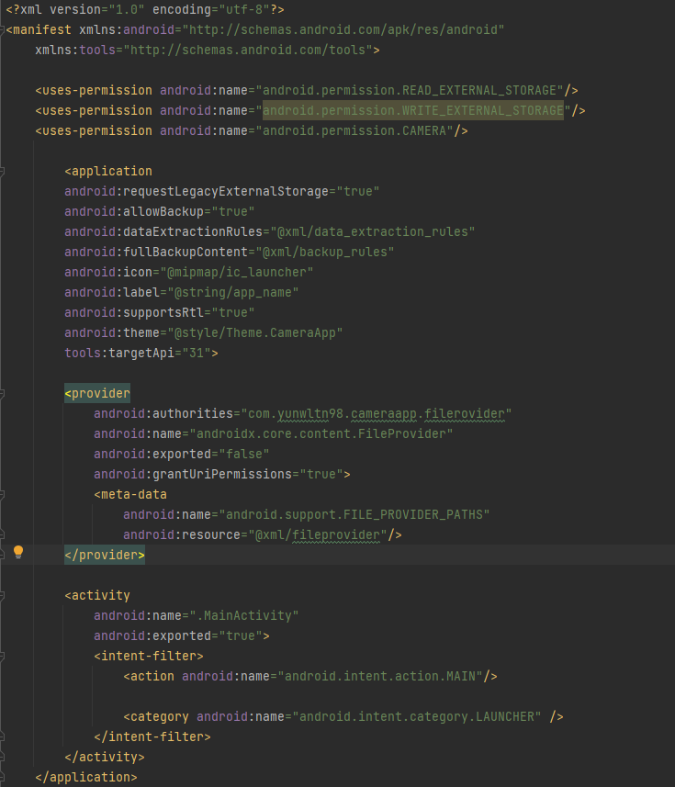Collapse the opening intent-filter tag fold marker
Screen dimensions: 675x787
click(2, 657)
